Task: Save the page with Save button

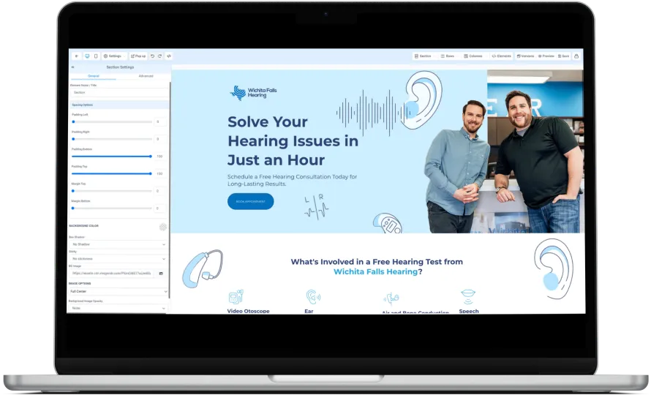Action: [x=564, y=56]
